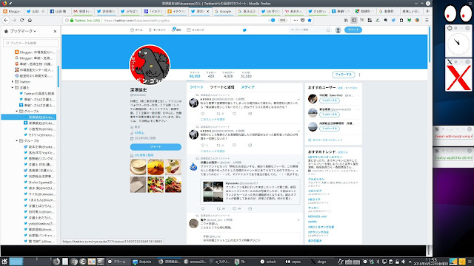Open the page actions three-dots menu
Viewport: 474px width, 266px height.
(296, 20)
